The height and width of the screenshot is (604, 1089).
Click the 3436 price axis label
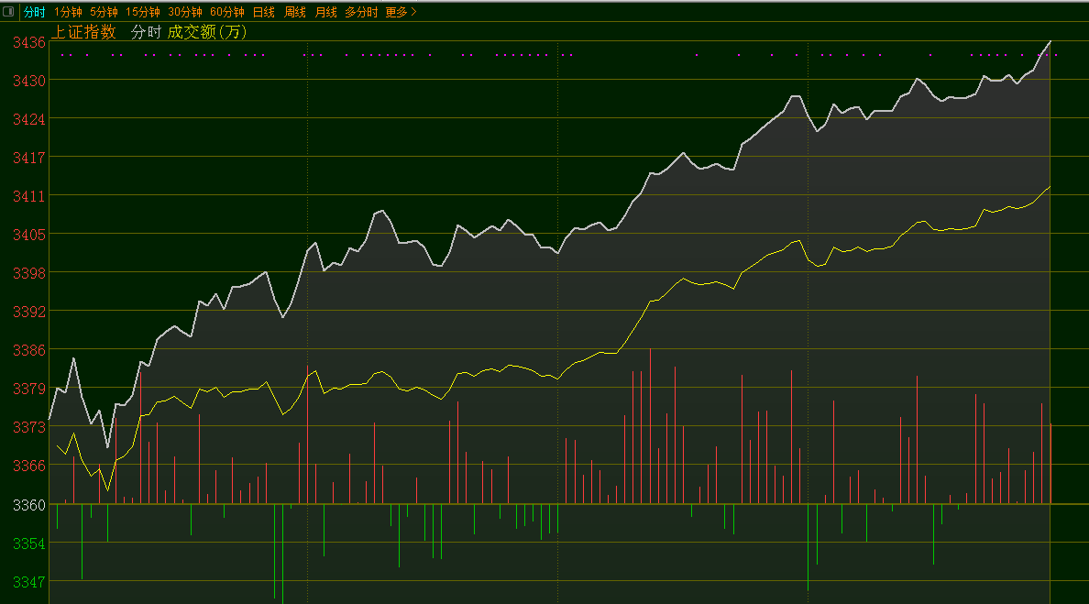pyautogui.click(x=29, y=42)
